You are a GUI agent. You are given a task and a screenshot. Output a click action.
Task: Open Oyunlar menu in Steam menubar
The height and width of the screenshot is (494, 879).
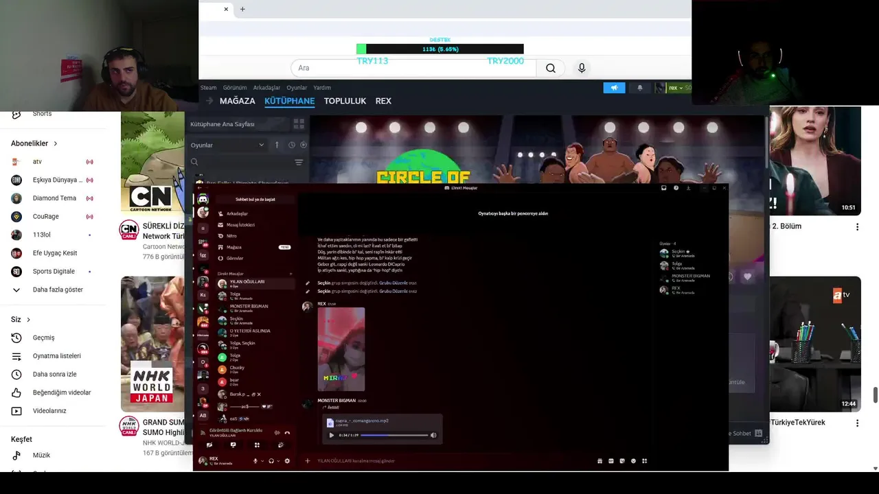[297, 88]
